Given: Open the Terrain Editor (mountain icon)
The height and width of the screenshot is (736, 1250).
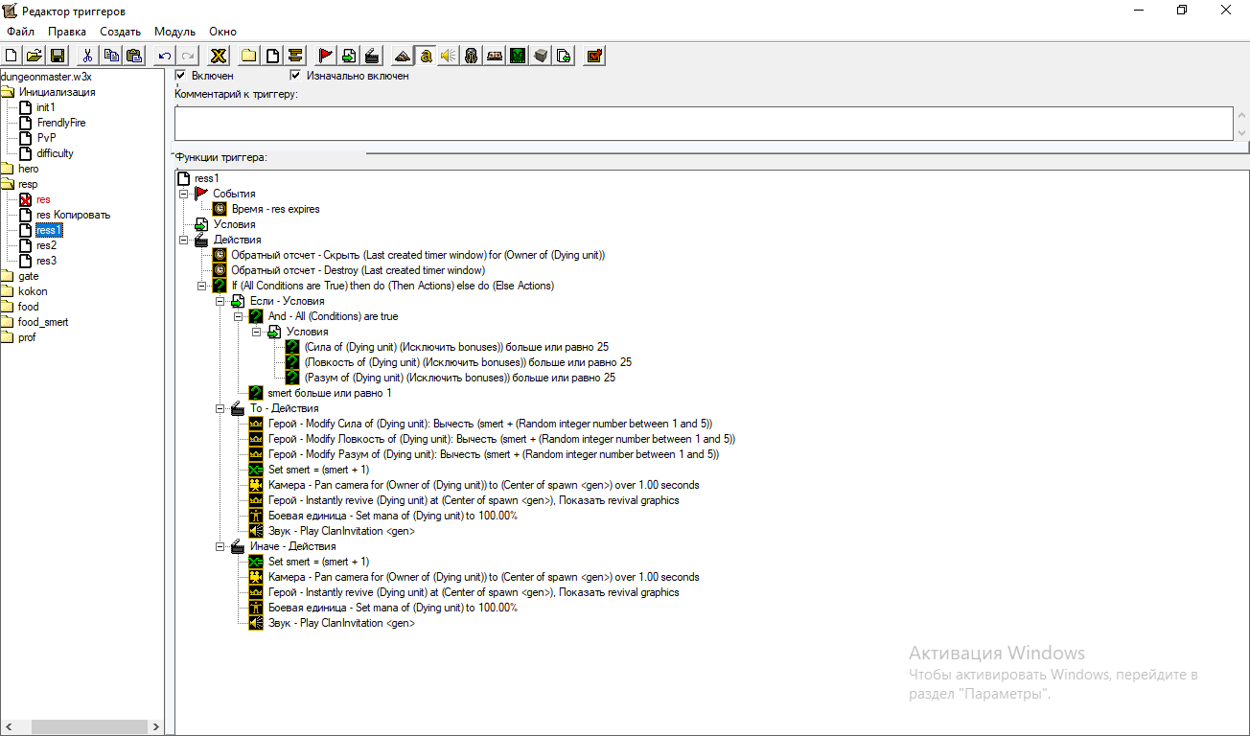Looking at the screenshot, I should point(403,56).
